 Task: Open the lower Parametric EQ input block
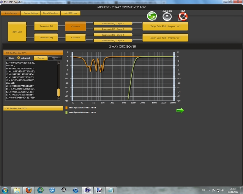click(x=46, y=38)
